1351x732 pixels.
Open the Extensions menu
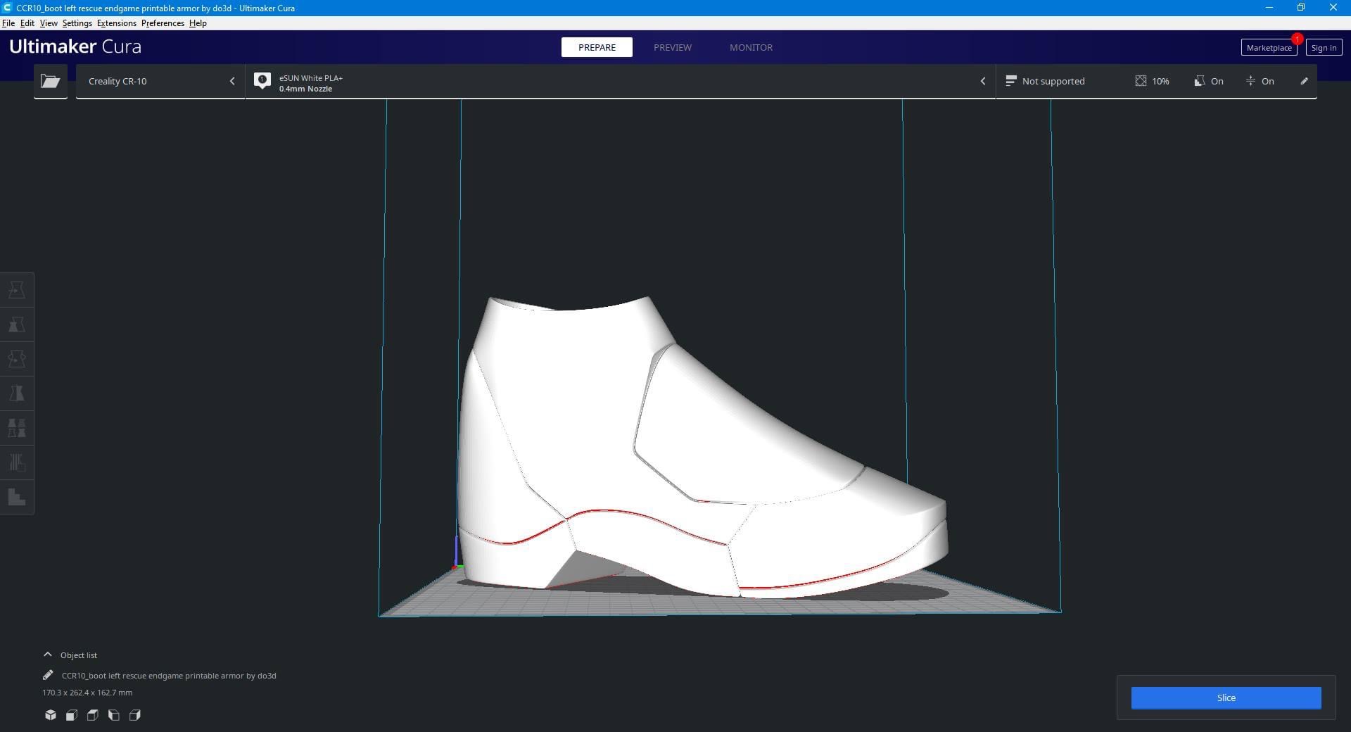tap(117, 23)
